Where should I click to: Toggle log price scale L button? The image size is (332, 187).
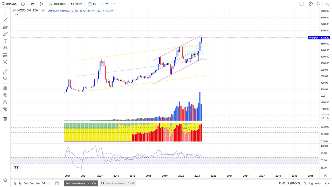(328, 118)
